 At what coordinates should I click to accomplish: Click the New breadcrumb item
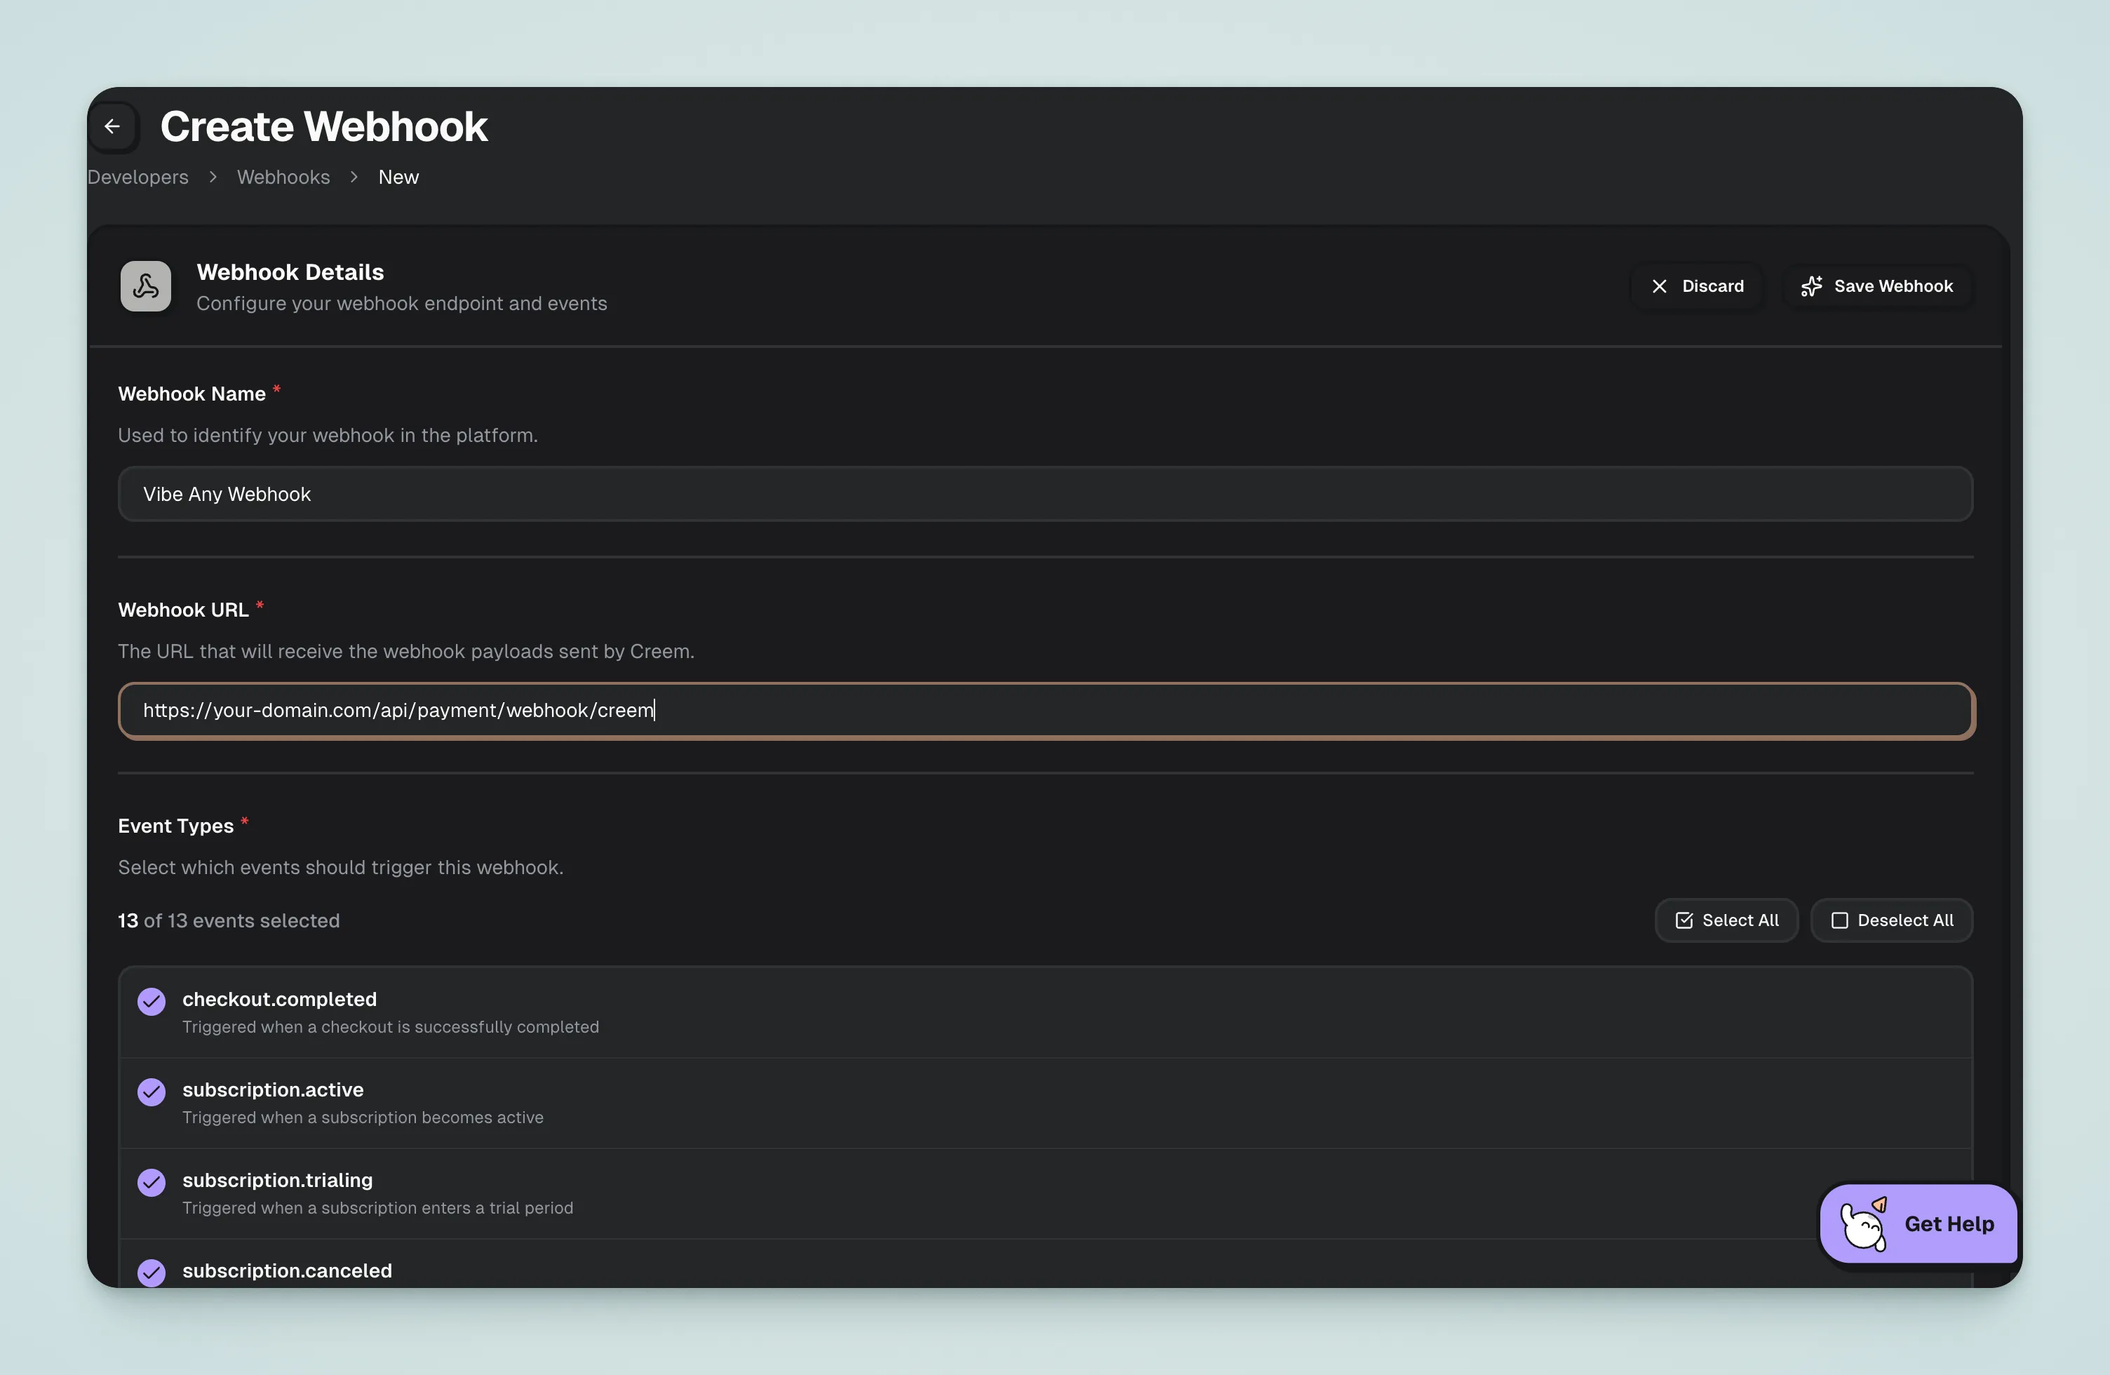(x=398, y=177)
